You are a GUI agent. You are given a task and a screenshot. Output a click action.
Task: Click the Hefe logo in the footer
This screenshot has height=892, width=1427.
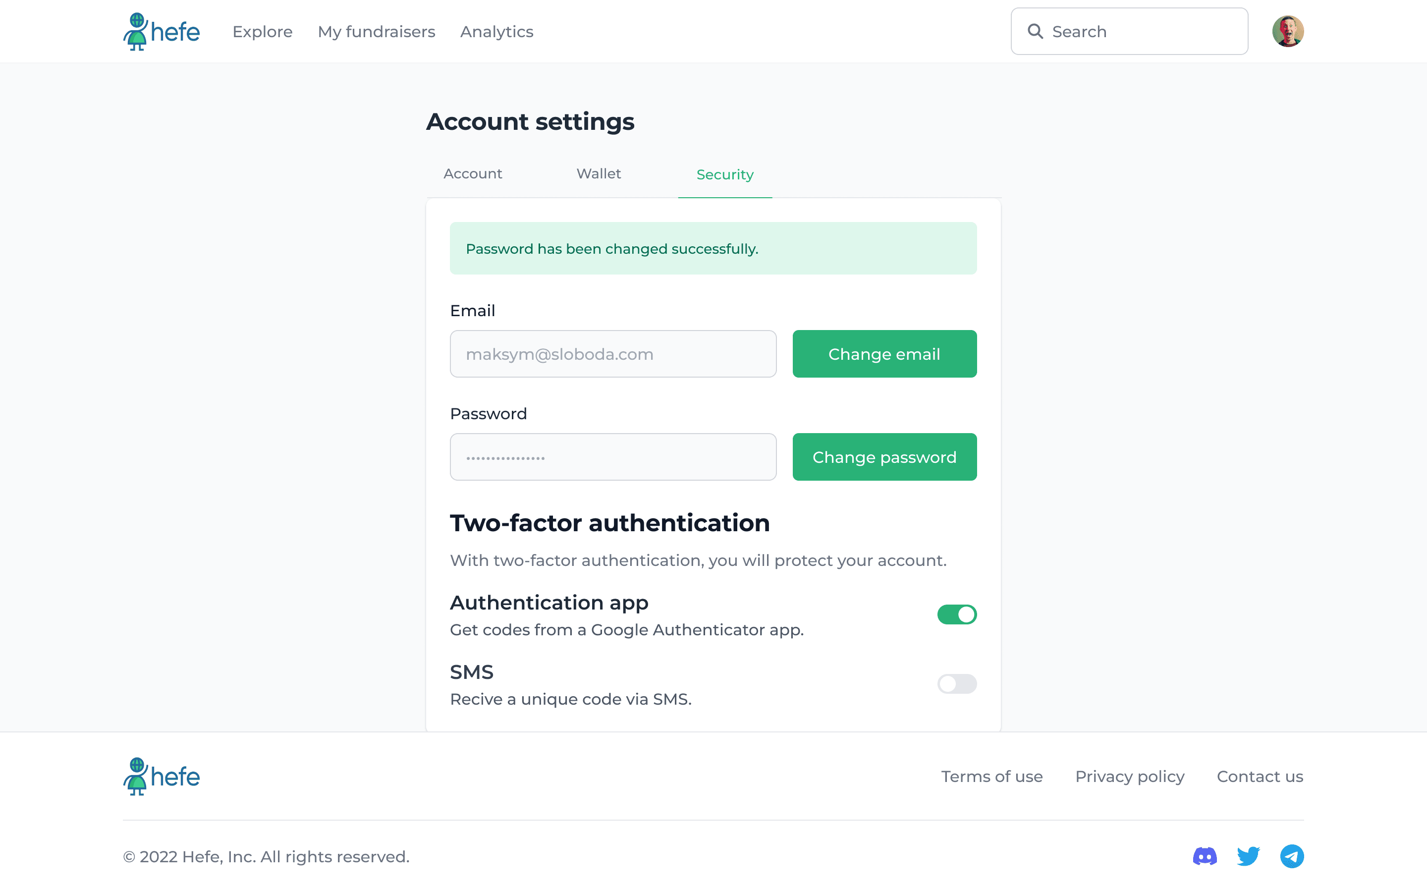162,777
